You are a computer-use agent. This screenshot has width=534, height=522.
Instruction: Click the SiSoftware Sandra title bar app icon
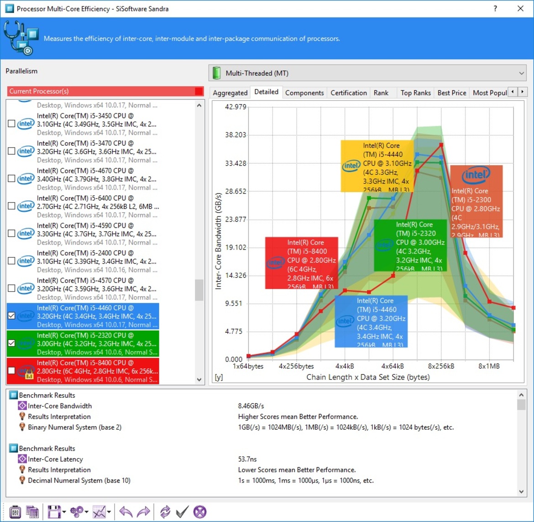pos(10,9)
